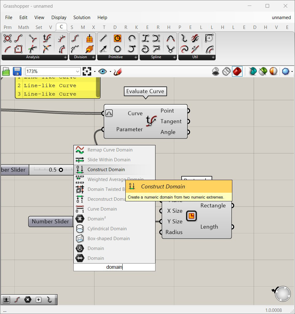This screenshot has width=295, height=314.
Task: Click the canvas navigation compass widget
Action: point(282,294)
